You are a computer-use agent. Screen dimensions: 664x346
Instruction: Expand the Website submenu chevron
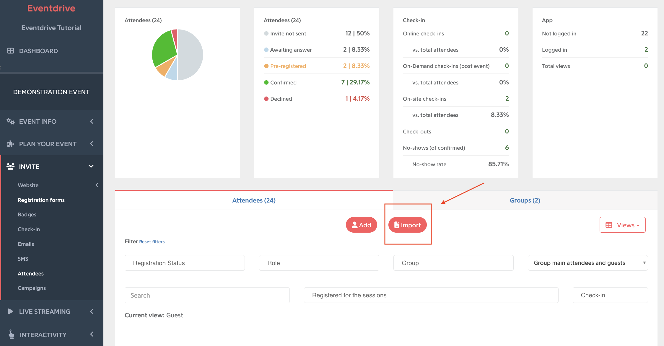click(97, 185)
